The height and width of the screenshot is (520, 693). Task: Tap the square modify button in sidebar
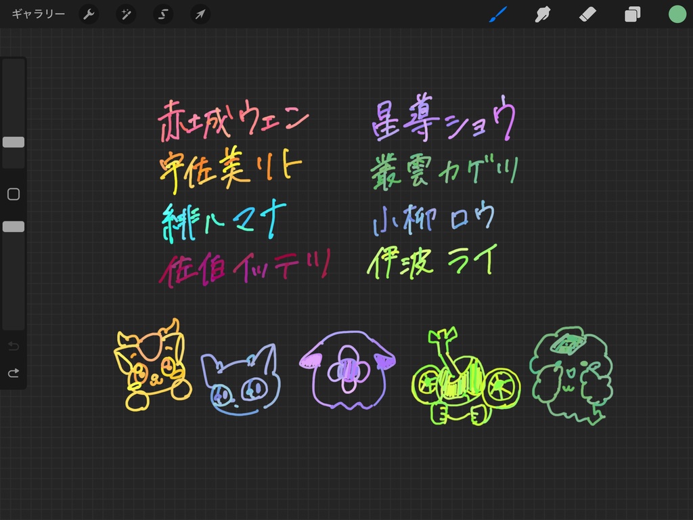pyautogui.click(x=14, y=194)
